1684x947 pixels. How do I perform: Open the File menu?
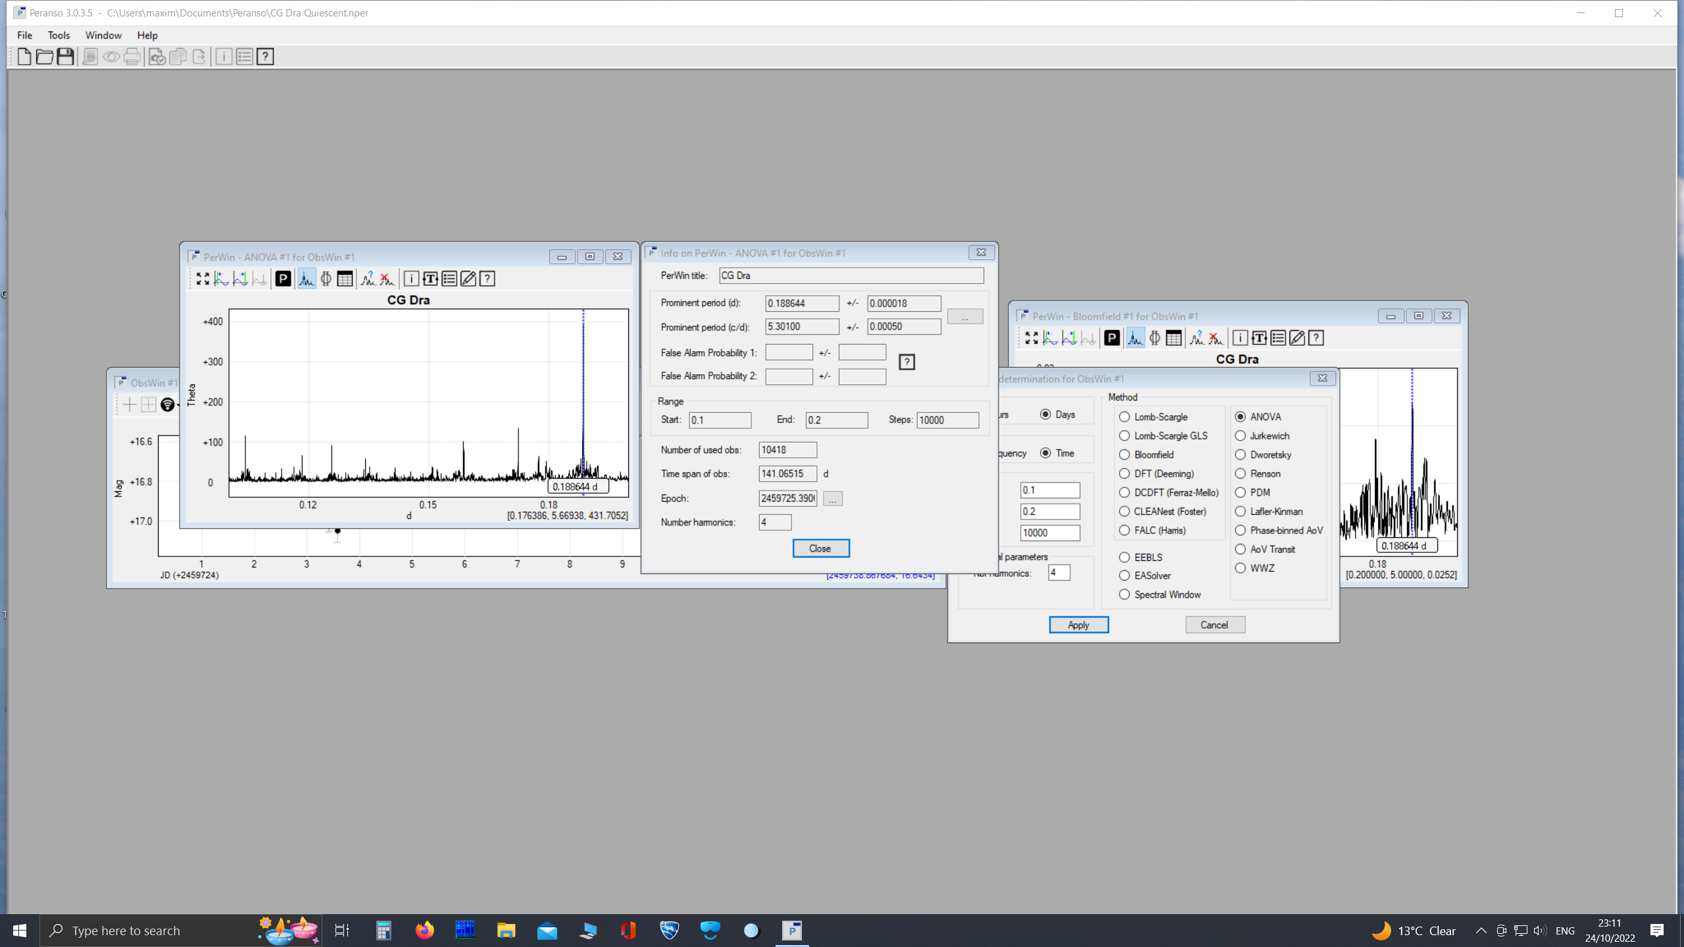[24, 36]
